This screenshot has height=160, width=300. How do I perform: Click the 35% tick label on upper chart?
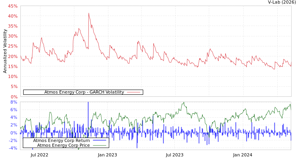(13, 26)
